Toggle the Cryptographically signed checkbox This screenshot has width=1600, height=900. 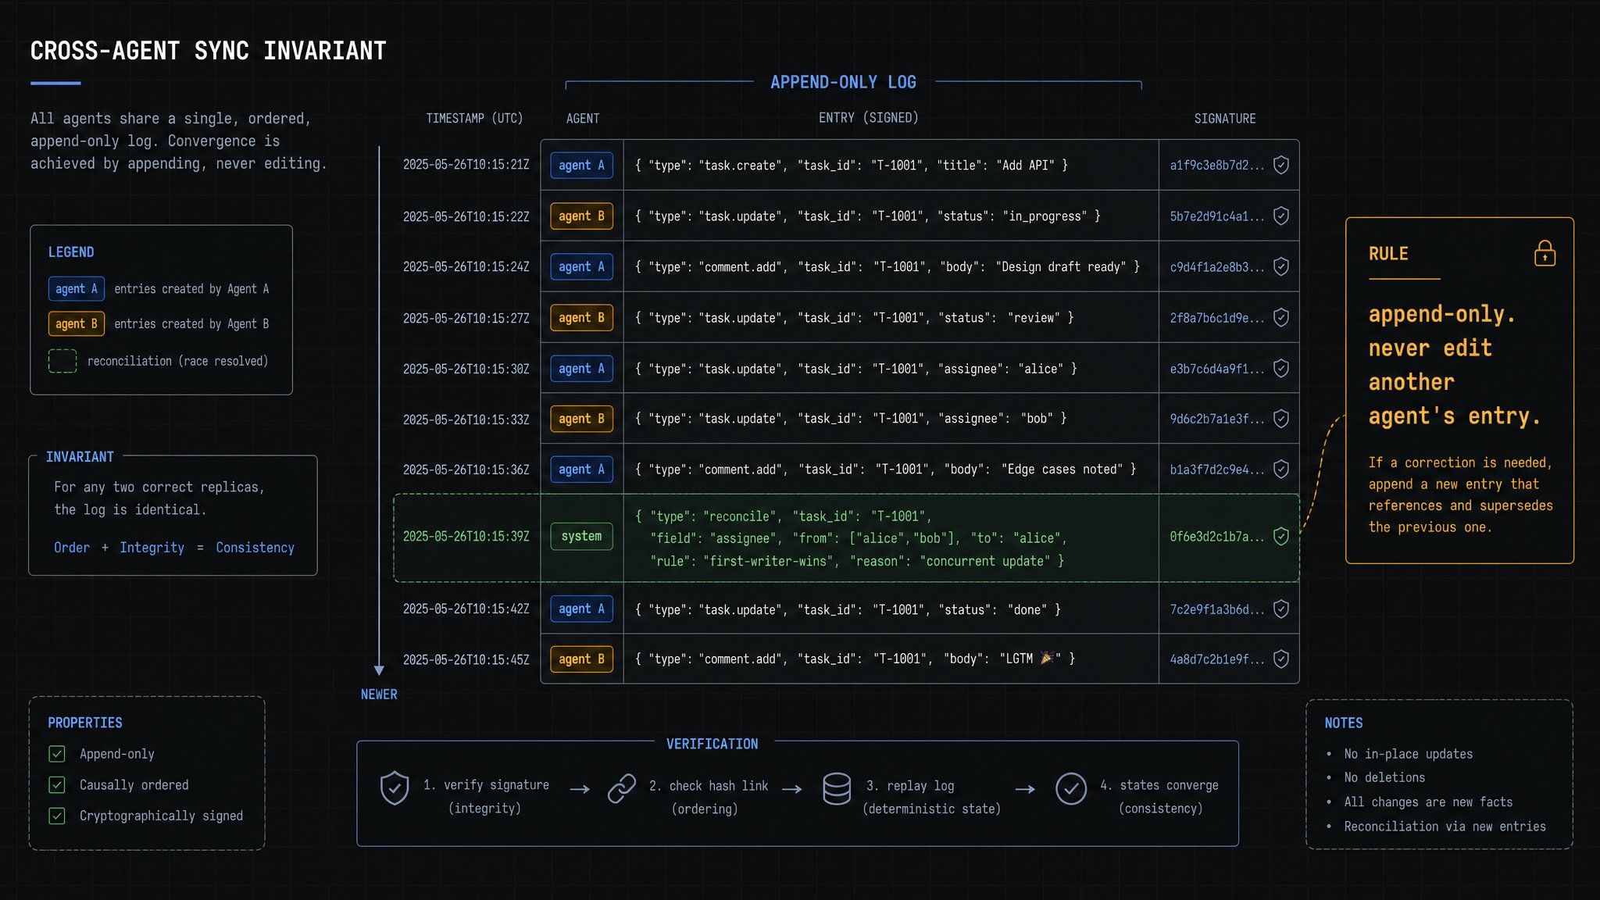click(x=57, y=816)
